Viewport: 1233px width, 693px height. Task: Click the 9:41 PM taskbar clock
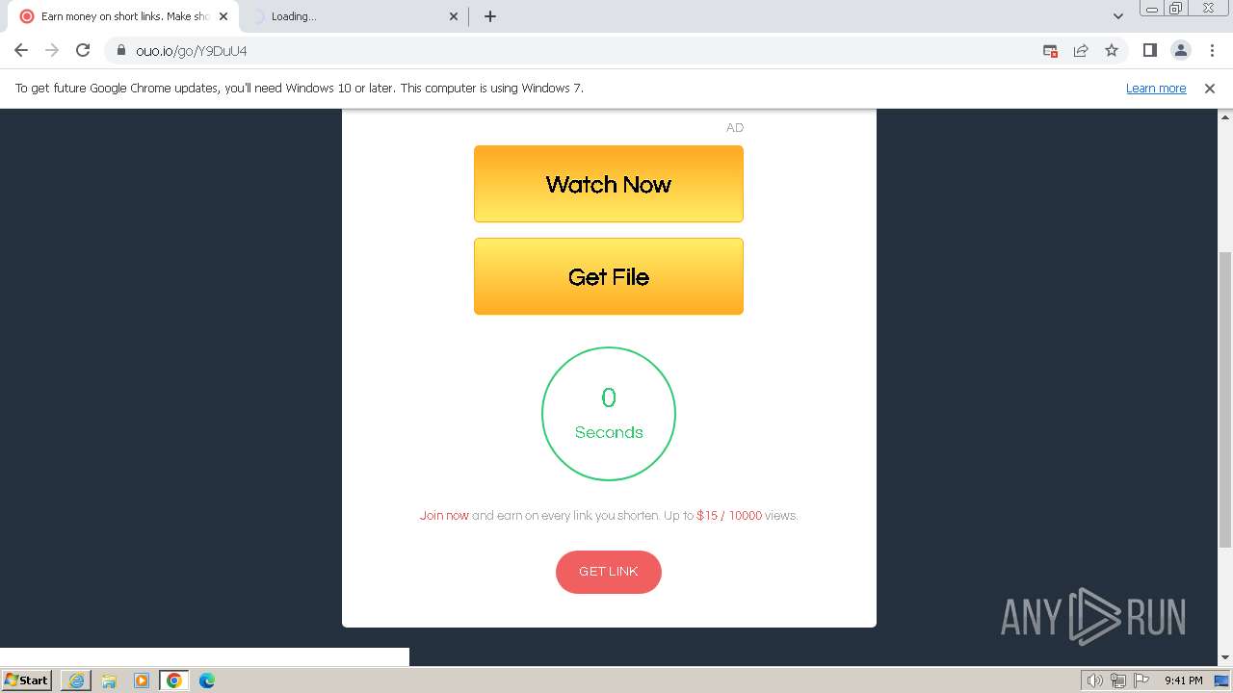(x=1184, y=680)
